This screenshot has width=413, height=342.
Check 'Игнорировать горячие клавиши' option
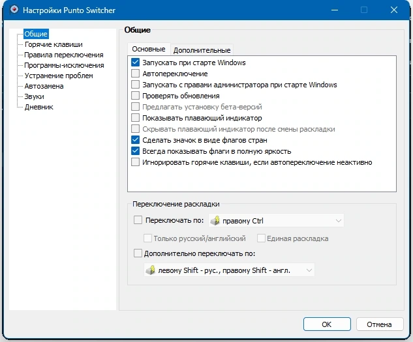click(x=136, y=162)
